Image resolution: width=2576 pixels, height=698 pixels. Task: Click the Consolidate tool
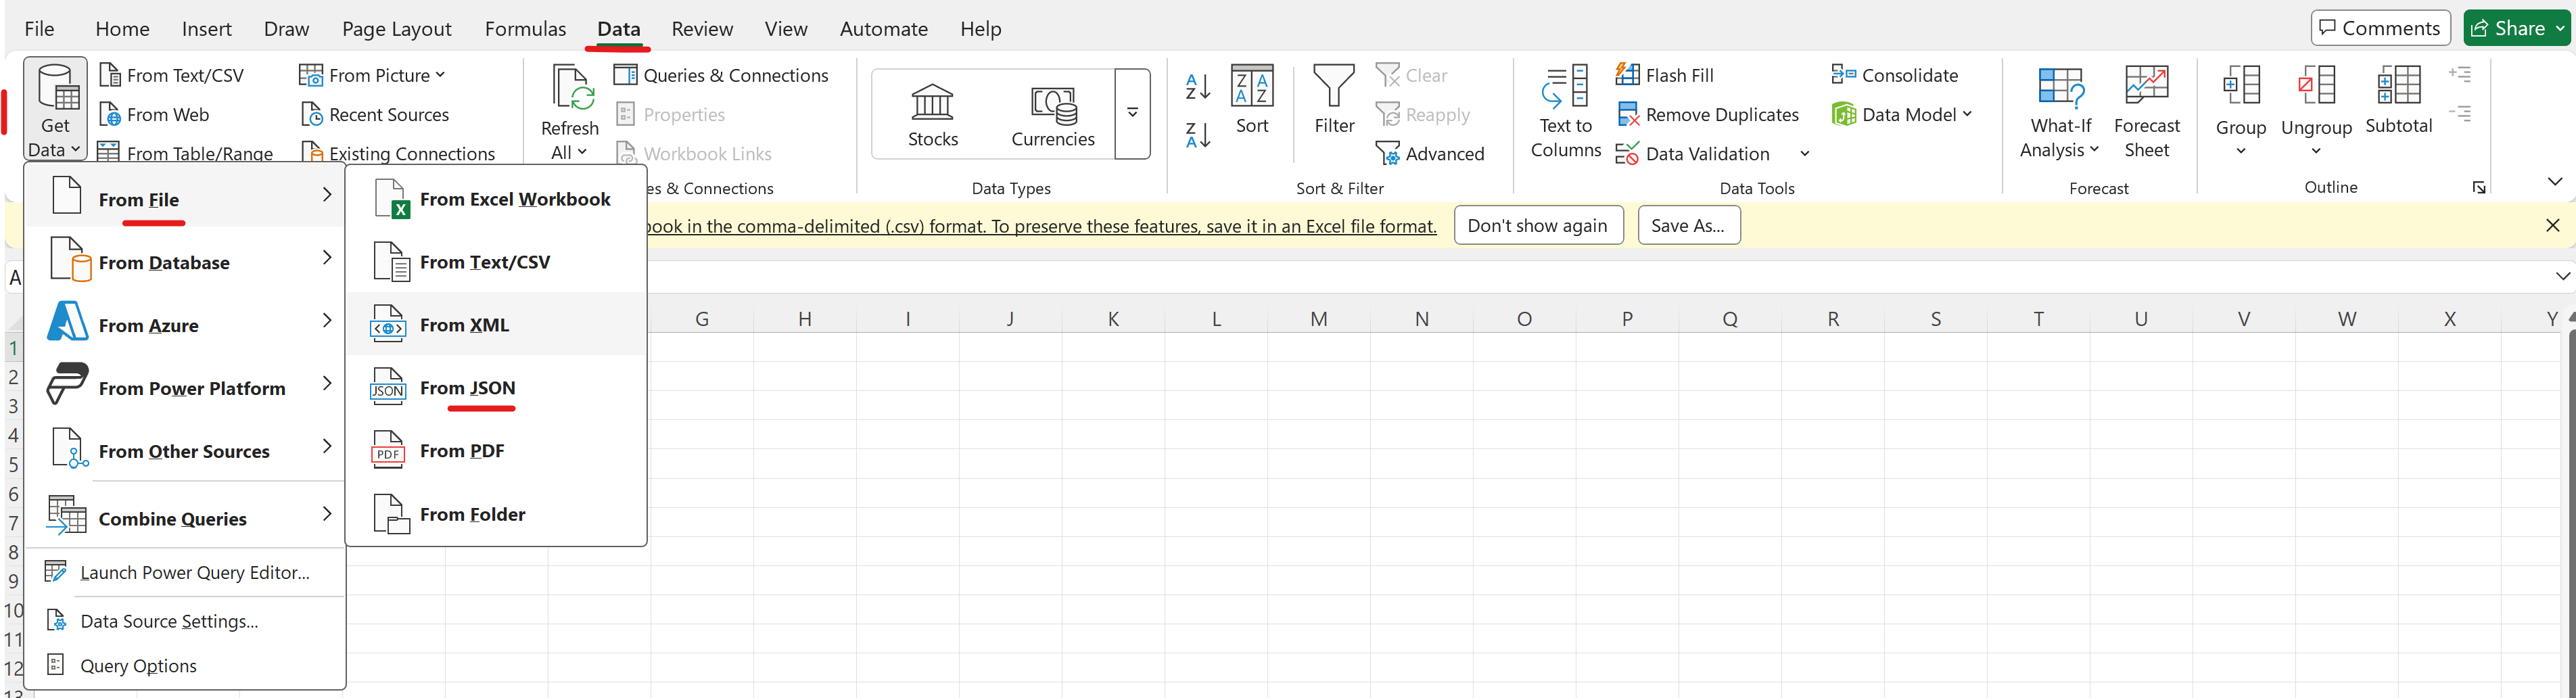click(1895, 75)
